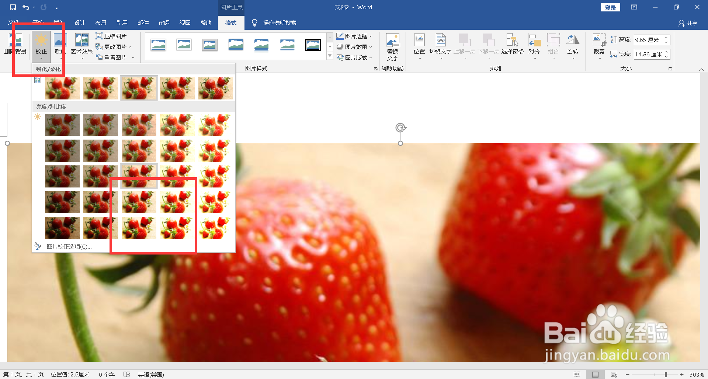Switch to Print Layout view in status bar
Viewport: 708px width, 379px height.
[595, 375]
